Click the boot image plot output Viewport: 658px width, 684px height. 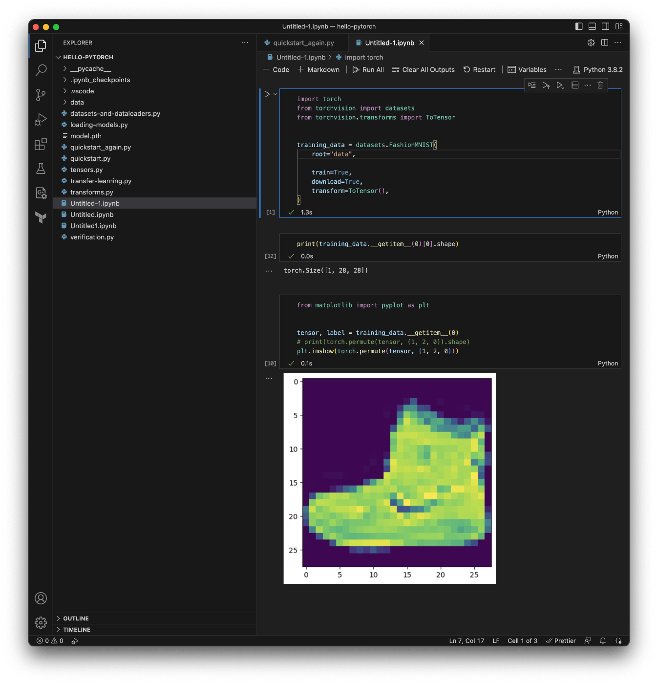coord(390,479)
